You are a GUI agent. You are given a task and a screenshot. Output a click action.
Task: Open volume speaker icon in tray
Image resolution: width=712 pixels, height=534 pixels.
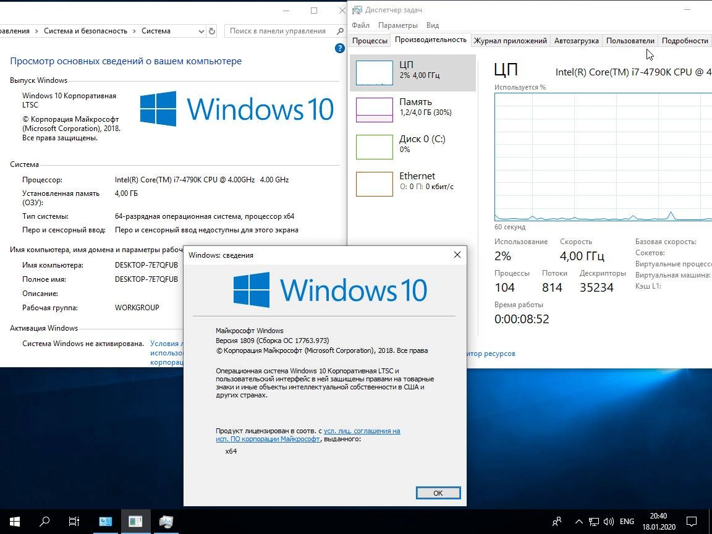click(608, 522)
